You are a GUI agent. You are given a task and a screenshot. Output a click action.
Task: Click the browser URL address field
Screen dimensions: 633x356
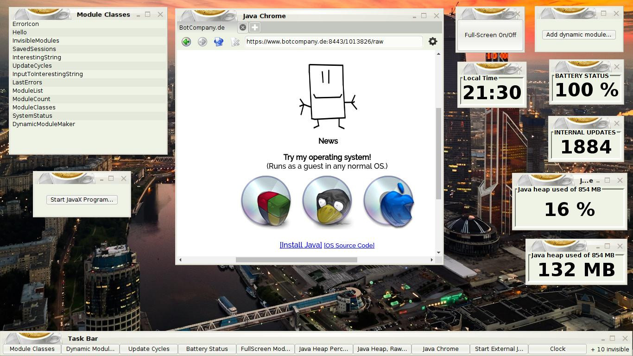pyautogui.click(x=333, y=42)
